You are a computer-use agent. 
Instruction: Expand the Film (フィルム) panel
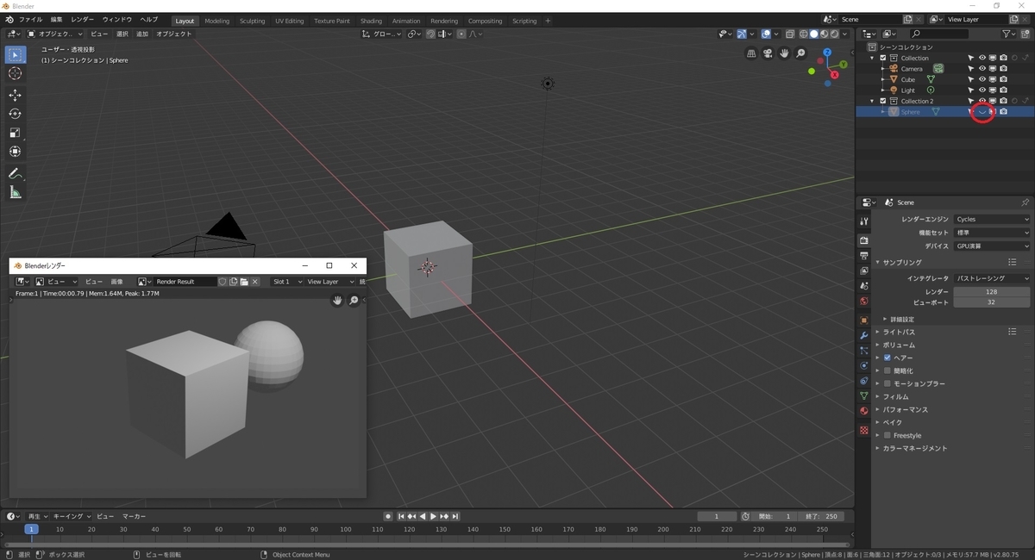coord(895,396)
